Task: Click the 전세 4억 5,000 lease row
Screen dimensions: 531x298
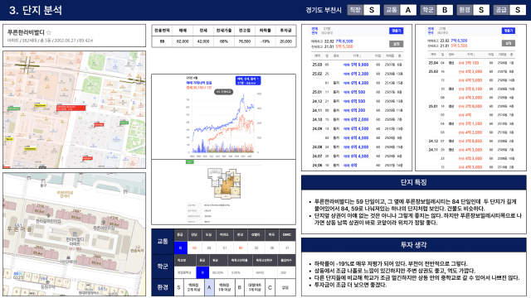Action: [x=470, y=80]
